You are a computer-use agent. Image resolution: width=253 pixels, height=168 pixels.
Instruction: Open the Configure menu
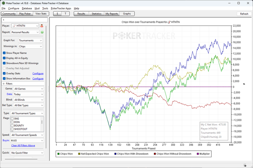(14, 8)
